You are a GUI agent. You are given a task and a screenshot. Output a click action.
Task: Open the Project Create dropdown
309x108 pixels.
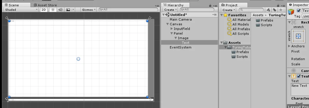[229, 10]
